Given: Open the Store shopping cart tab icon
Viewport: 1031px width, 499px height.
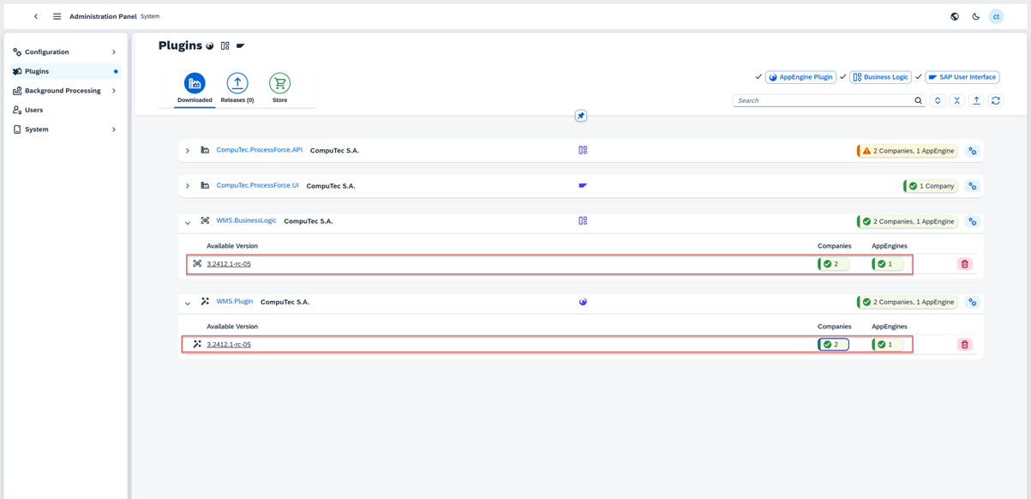Looking at the screenshot, I should [279, 81].
